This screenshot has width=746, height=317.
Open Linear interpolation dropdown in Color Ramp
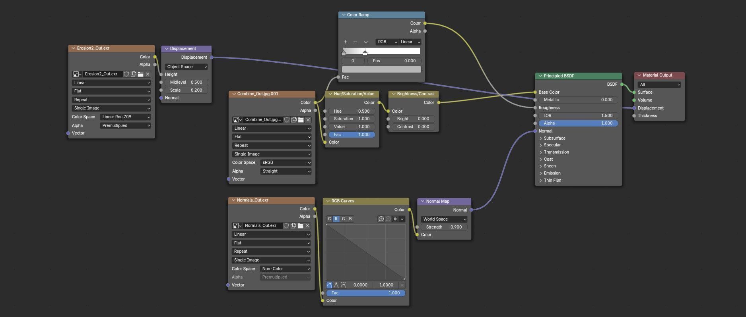pyautogui.click(x=410, y=42)
